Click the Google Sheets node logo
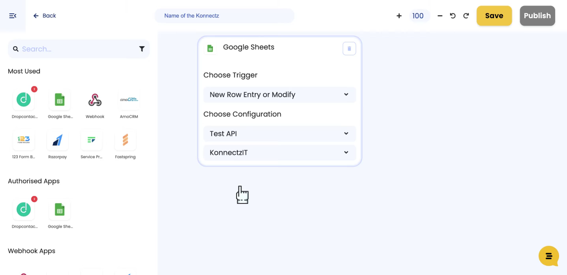 pyautogui.click(x=210, y=48)
